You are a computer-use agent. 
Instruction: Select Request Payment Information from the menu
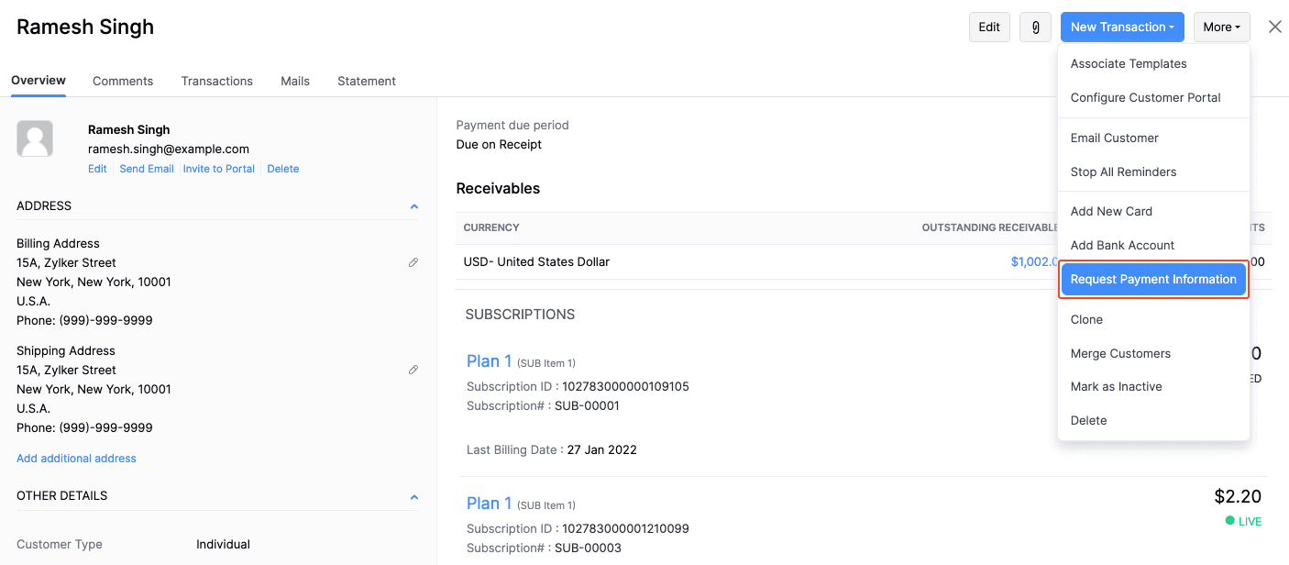pyautogui.click(x=1153, y=279)
